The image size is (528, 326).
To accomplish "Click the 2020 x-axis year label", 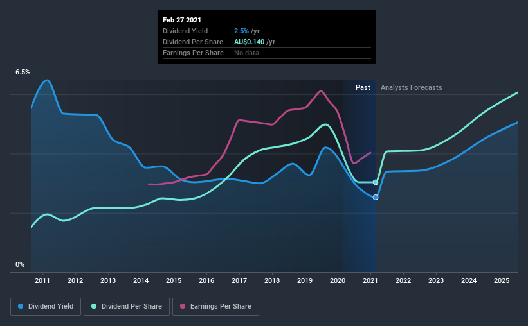I will coord(338,280).
